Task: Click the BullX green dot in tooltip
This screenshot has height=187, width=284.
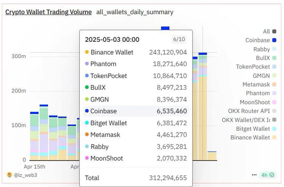Action: pos(87,87)
